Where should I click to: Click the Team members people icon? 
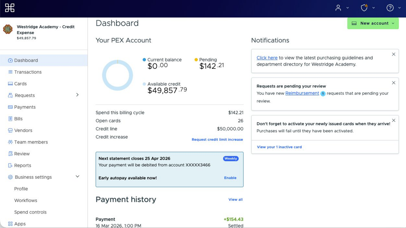[10, 142]
